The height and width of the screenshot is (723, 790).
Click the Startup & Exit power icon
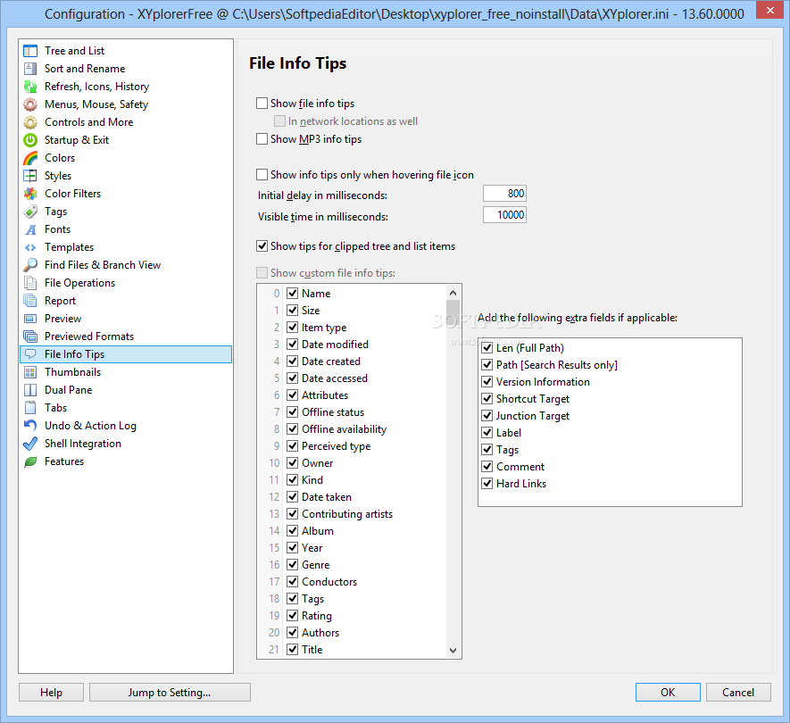(30, 140)
